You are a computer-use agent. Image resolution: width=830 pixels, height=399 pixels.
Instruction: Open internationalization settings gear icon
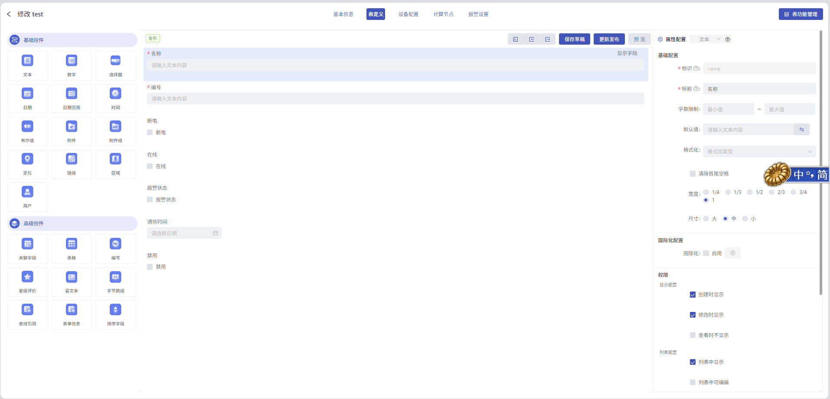733,253
